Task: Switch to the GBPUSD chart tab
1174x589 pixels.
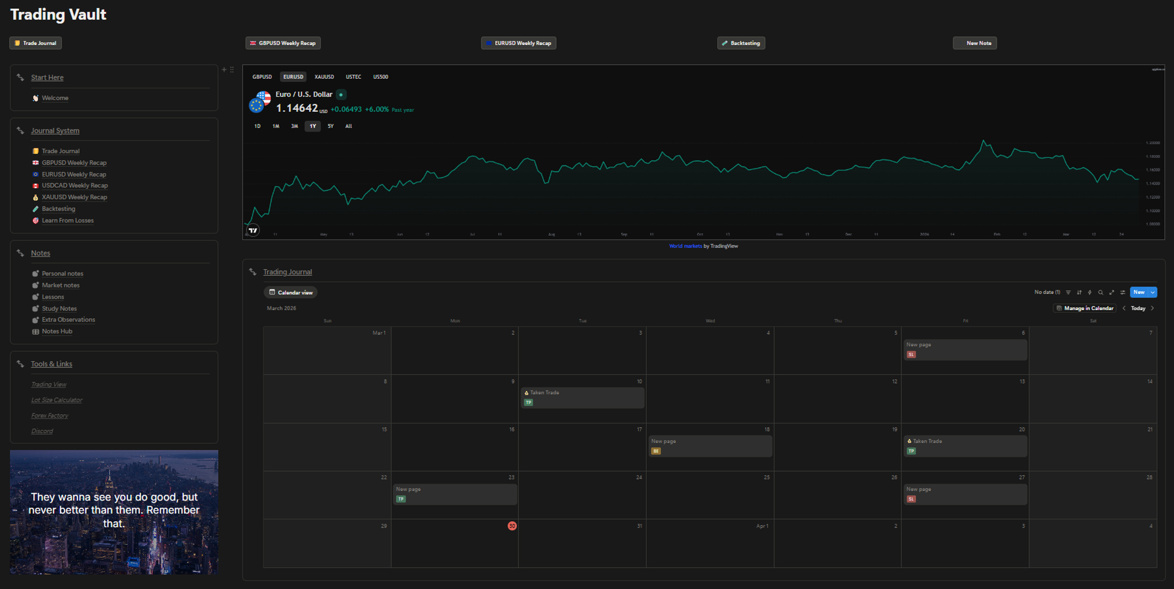Action: coord(262,77)
